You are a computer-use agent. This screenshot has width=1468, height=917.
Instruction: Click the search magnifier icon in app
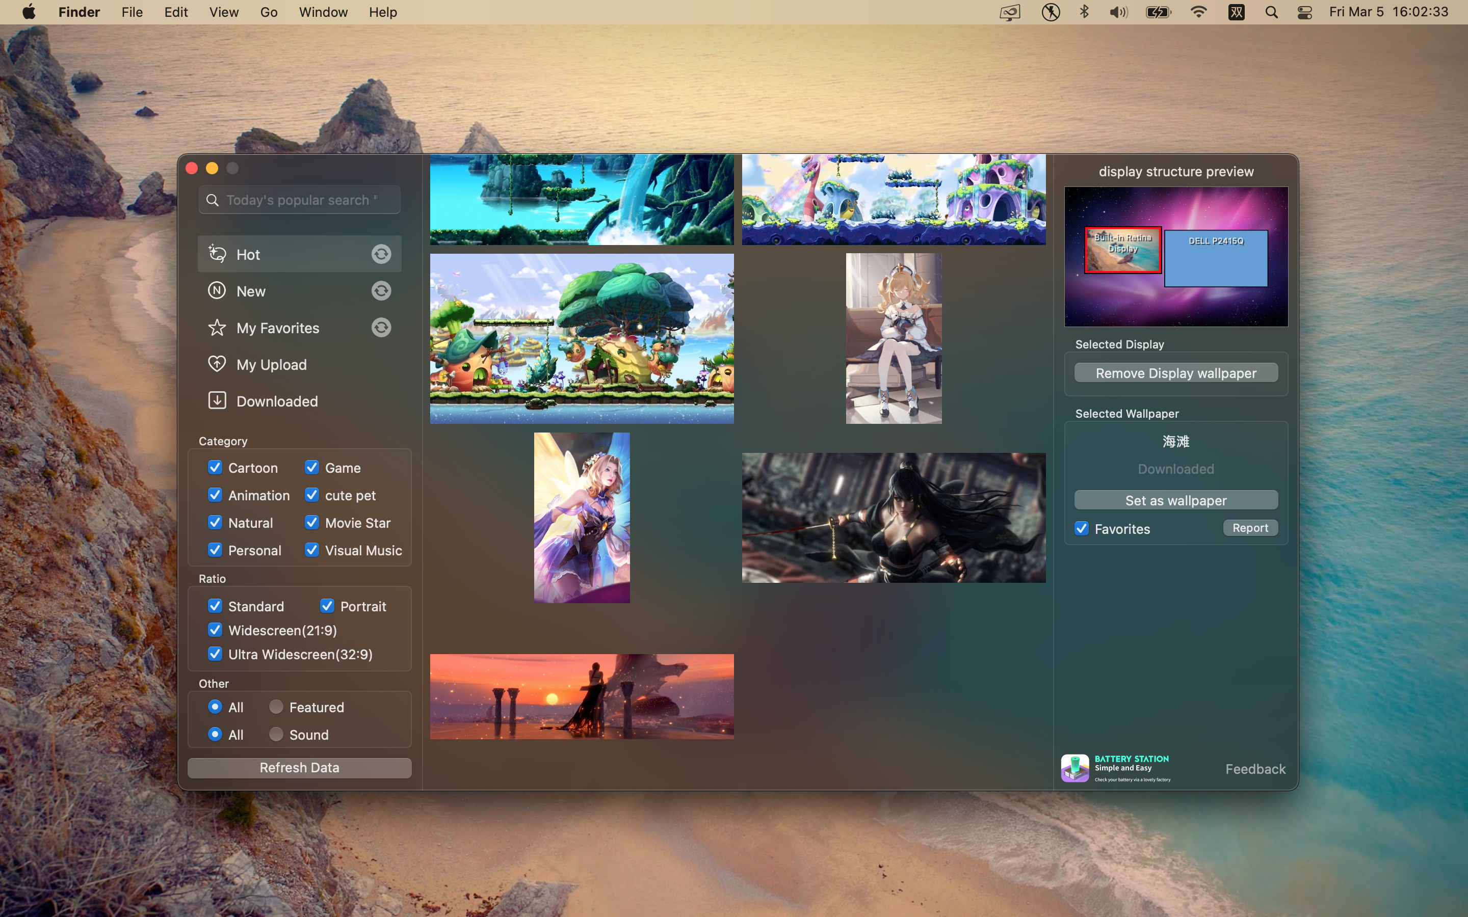point(213,200)
